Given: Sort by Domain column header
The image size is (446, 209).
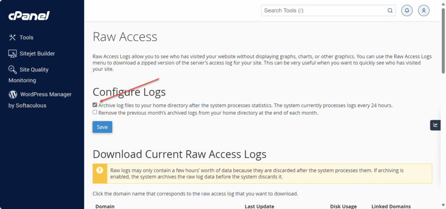Looking at the screenshot, I should (x=105, y=206).
